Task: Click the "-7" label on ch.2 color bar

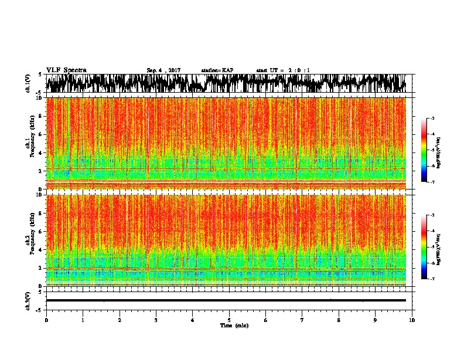Action: pyautogui.click(x=432, y=279)
